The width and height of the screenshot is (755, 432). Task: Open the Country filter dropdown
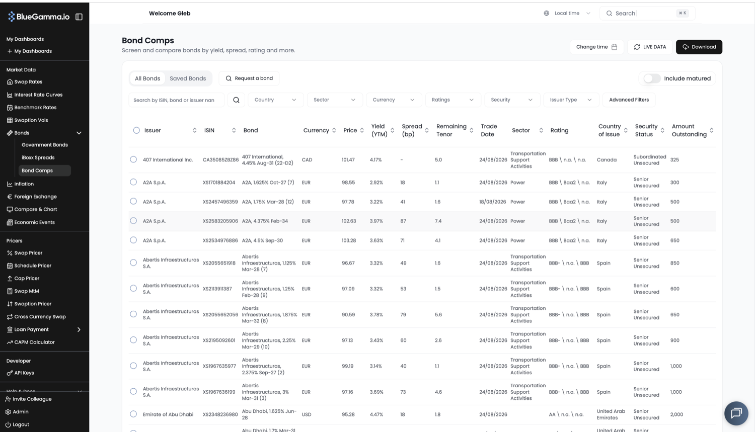pyautogui.click(x=275, y=100)
